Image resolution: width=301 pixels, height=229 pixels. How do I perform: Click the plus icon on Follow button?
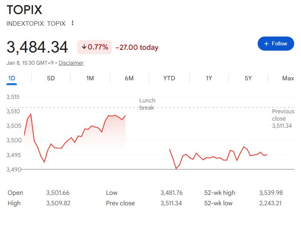(266, 43)
